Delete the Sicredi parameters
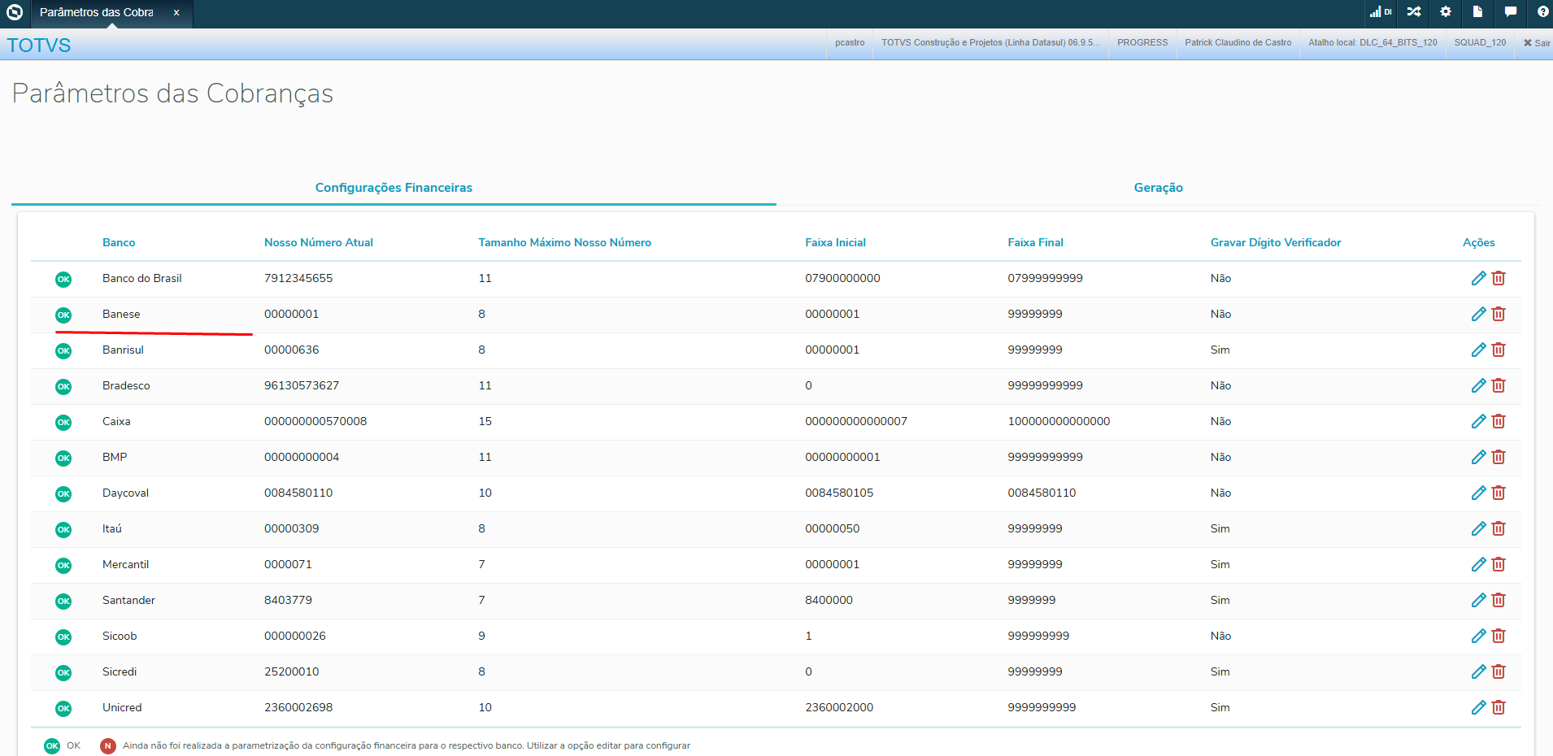The width and height of the screenshot is (1553, 756). [1499, 671]
